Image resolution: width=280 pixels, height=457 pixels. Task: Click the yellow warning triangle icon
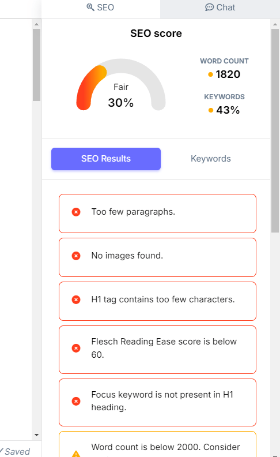[x=76, y=454]
